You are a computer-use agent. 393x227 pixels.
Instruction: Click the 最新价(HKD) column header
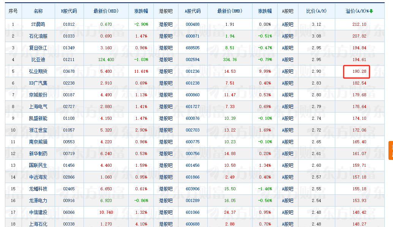(106, 11)
